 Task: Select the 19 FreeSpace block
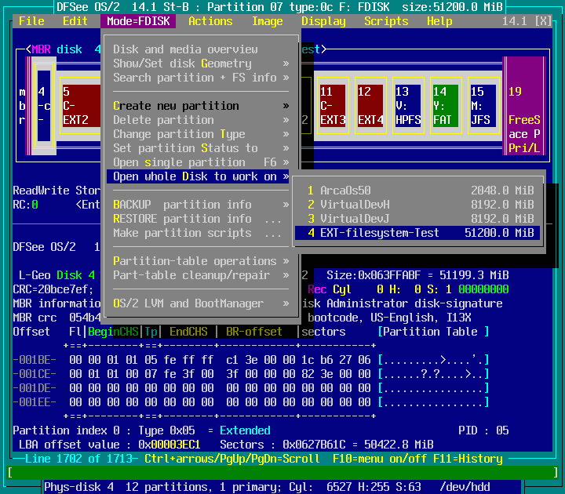523,106
